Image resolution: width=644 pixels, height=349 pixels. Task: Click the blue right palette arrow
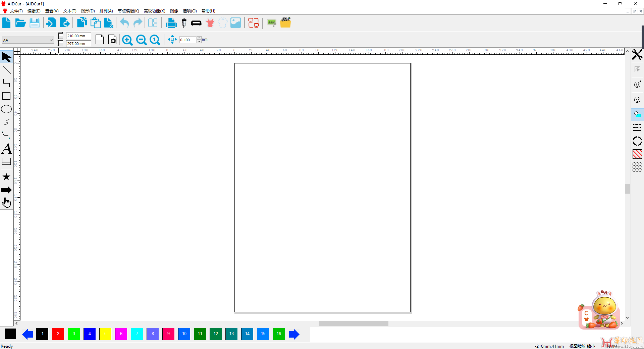[294, 334]
